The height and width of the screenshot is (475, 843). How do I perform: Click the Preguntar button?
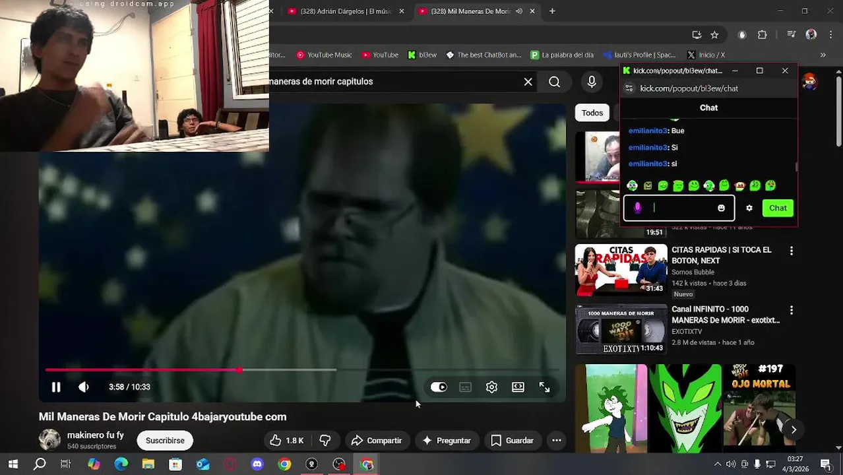pyautogui.click(x=447, y=441)
